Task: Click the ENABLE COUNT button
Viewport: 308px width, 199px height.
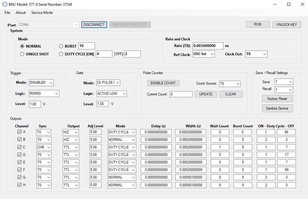Action: (x=163, y=83)
